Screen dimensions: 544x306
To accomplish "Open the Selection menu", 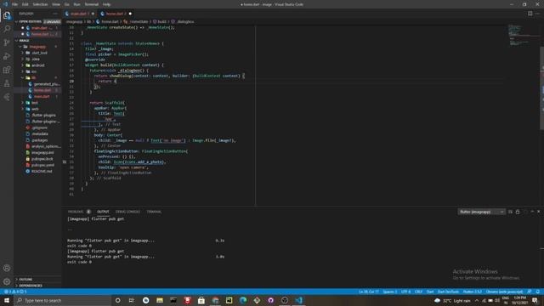I will (x=40, y=4).
